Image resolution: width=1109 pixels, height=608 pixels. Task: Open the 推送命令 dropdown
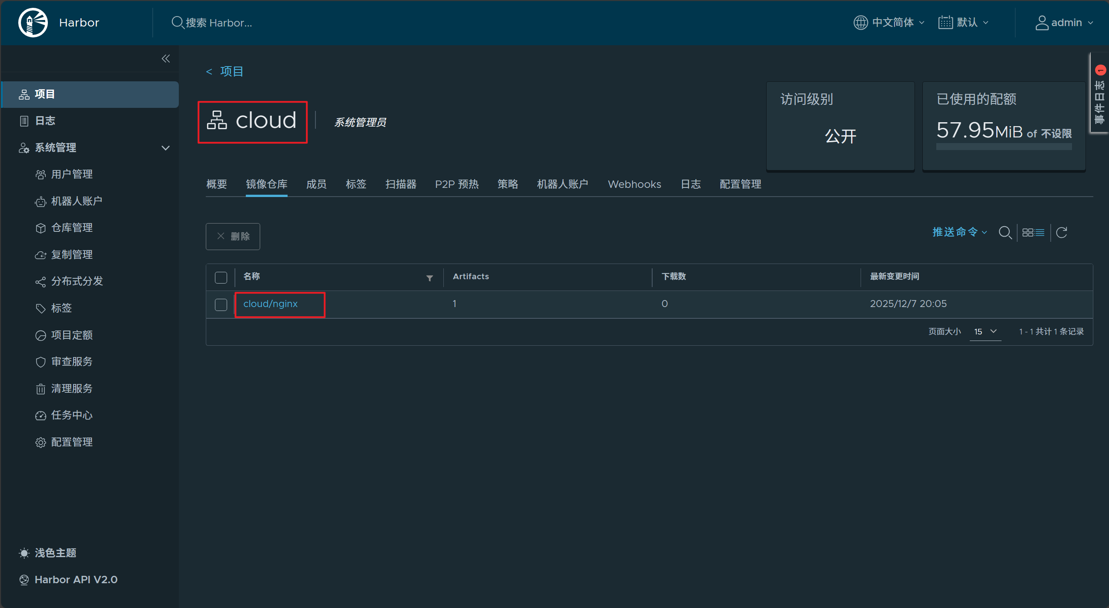coord(959,232)
